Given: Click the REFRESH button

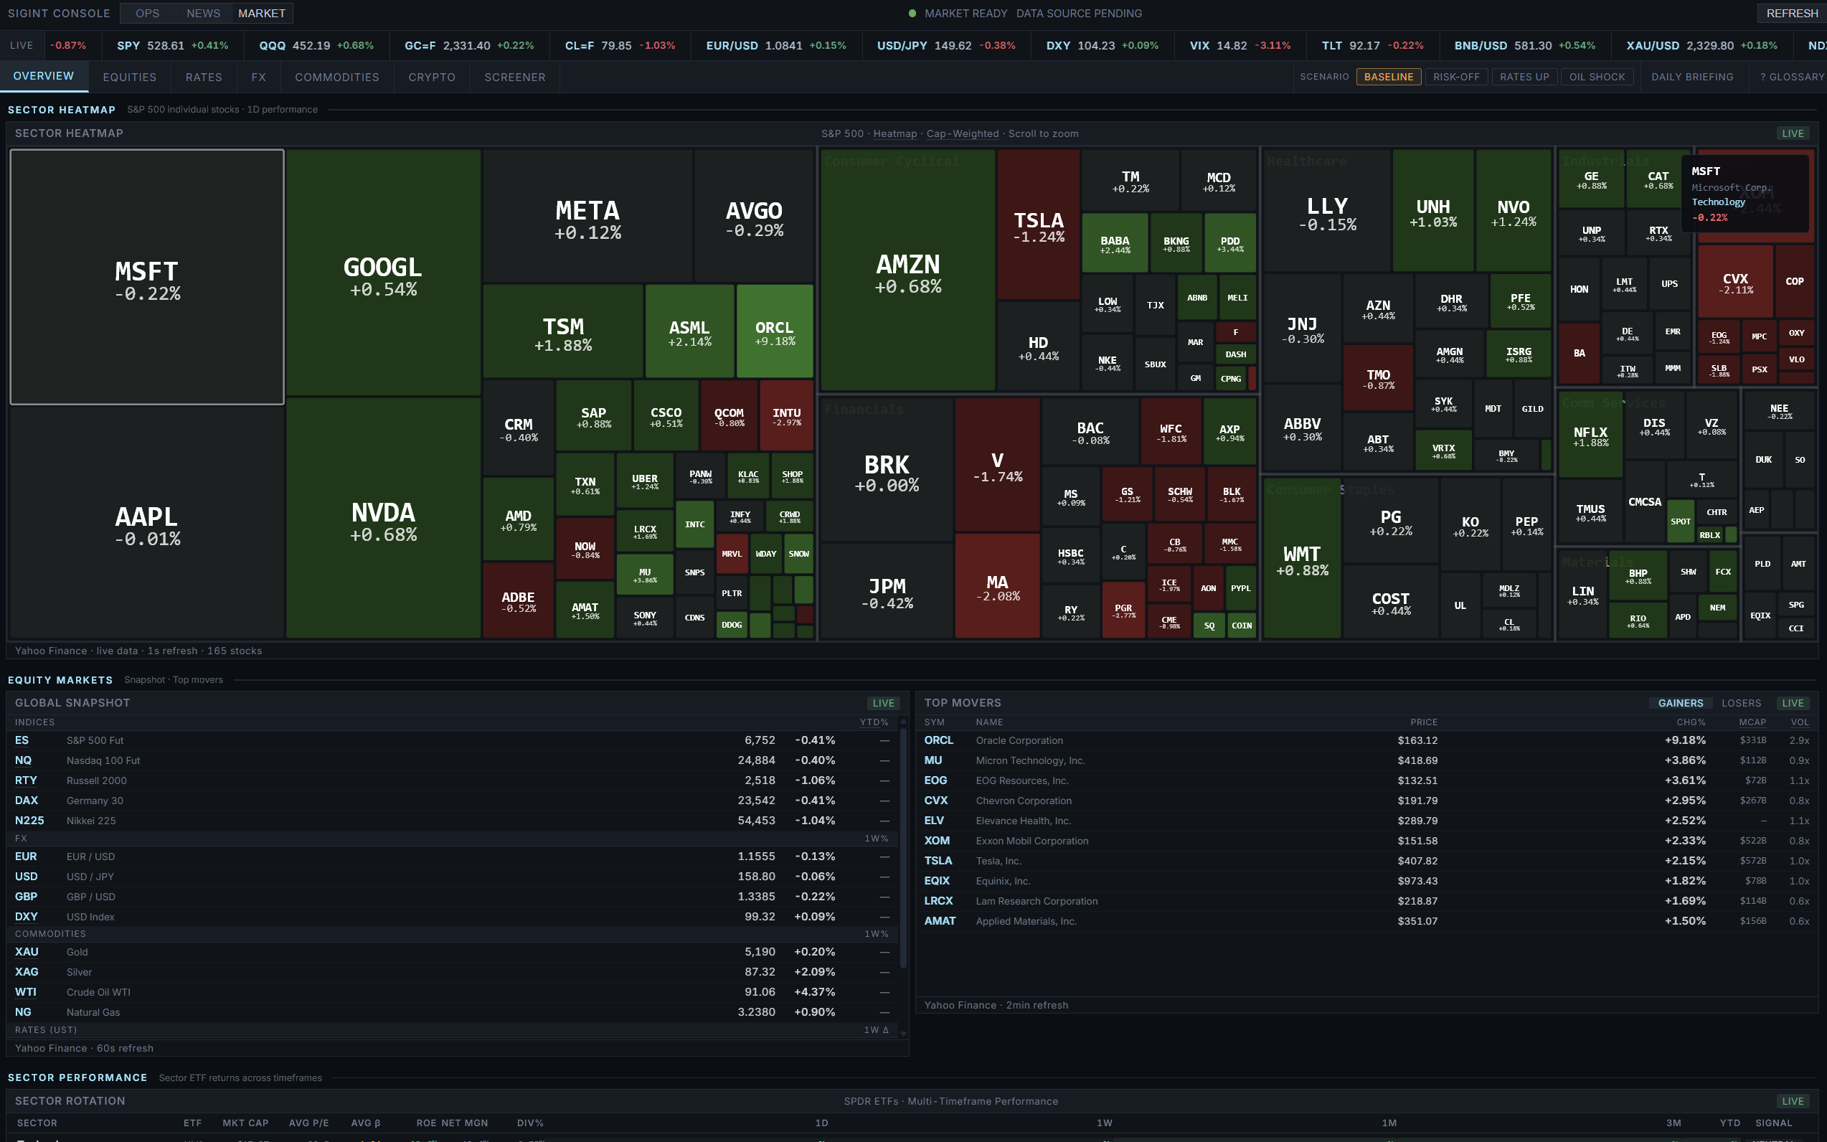Looking at the screenshot, I should tap(1790, 13).
